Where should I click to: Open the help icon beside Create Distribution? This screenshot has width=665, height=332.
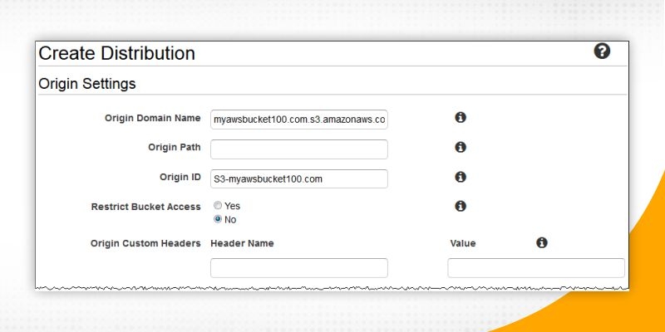tap(602, 51)
